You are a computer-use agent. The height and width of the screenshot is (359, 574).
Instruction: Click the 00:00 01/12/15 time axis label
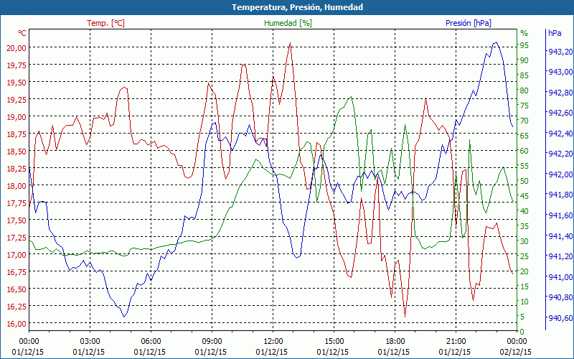coord(28,346)
